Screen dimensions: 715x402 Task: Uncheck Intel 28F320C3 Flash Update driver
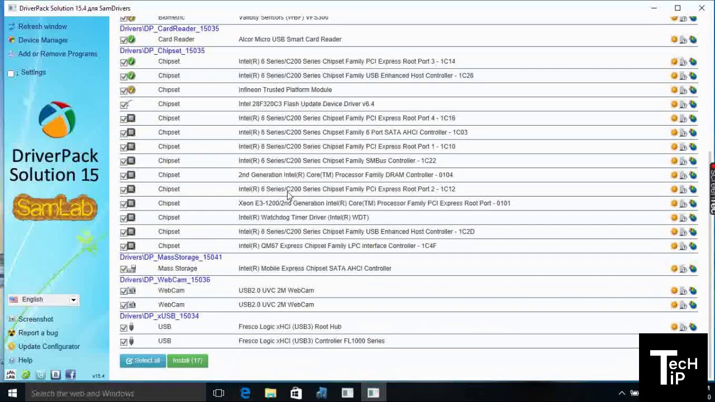123,104
